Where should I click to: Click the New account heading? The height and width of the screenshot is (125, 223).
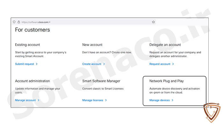[92, 45]
